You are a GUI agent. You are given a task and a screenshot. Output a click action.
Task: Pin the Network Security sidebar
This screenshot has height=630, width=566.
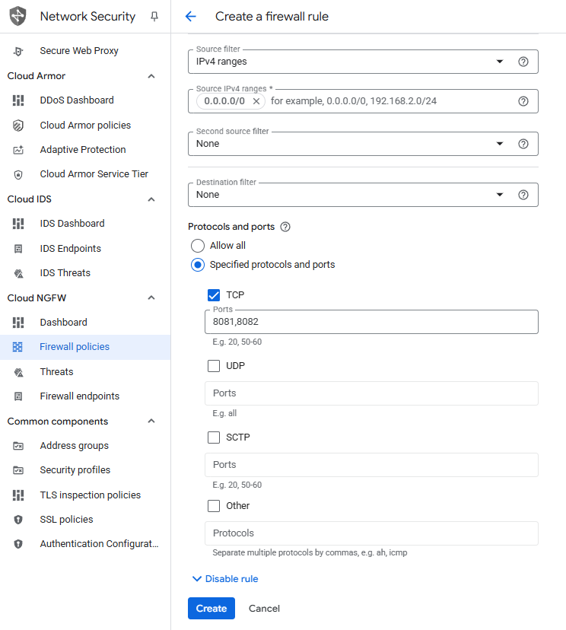154,17
